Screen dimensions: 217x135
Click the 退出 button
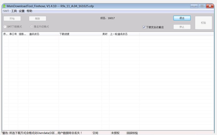[182, 18]
